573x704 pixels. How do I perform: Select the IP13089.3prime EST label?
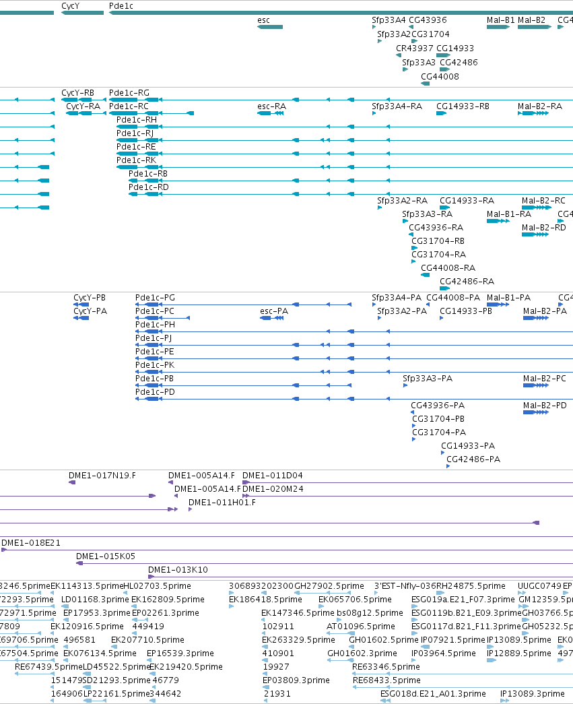click(x=532, y=693)
